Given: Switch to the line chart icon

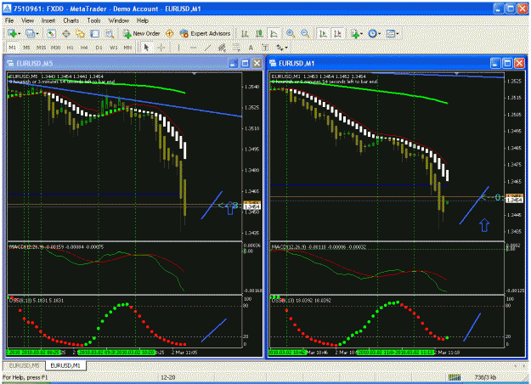Looking at the screenshot, I should pos(274,33).
